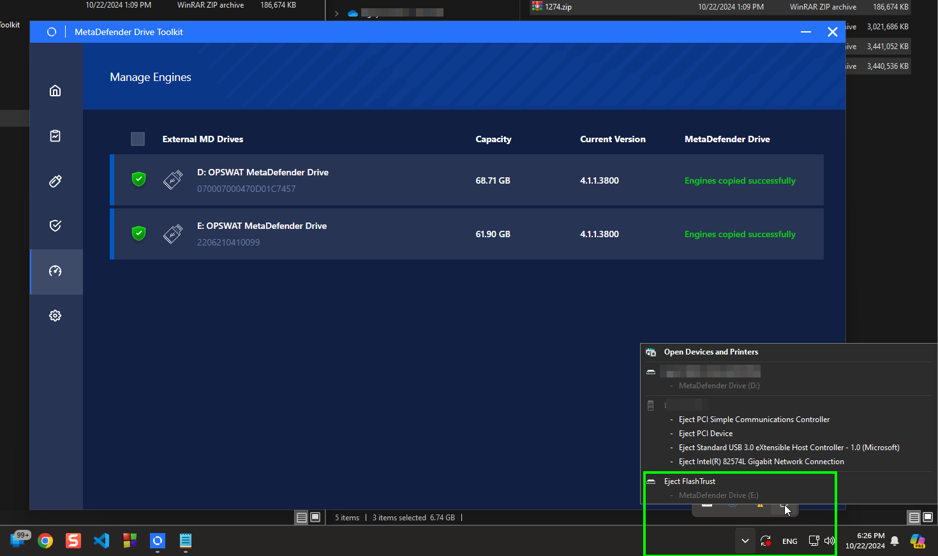Click Devices and Printers icon in tray menu
The image size is (938, 556).
[x=651, y=352]
